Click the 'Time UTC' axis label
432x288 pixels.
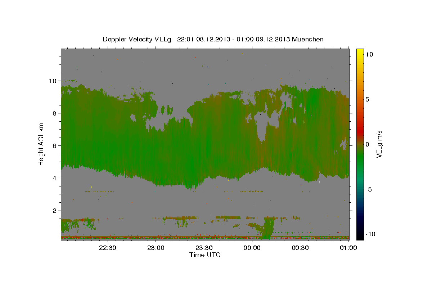[205, 255]
